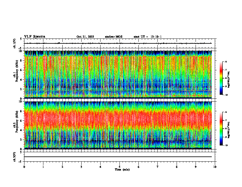Viewport: 242px width, 187px height.
Task: Click the ch.2 colorbar '-10' label
Action: click(226, 145)
